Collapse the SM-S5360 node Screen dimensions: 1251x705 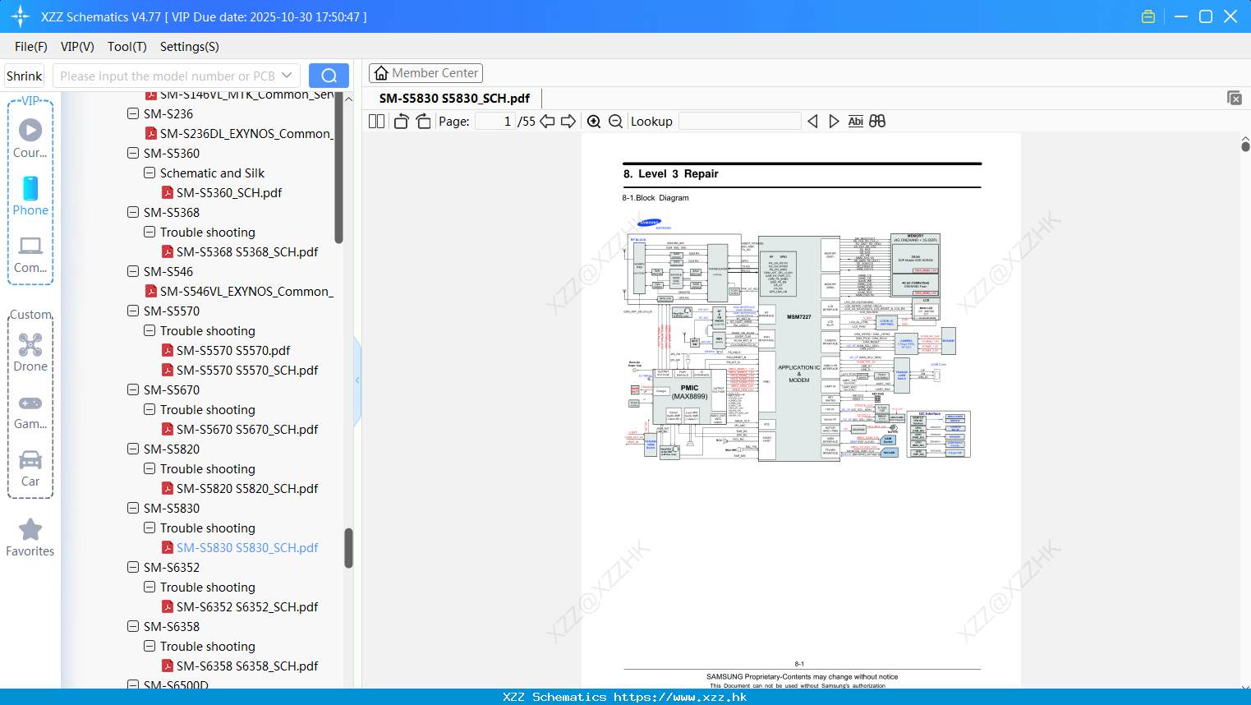click(x=133, y=153)
